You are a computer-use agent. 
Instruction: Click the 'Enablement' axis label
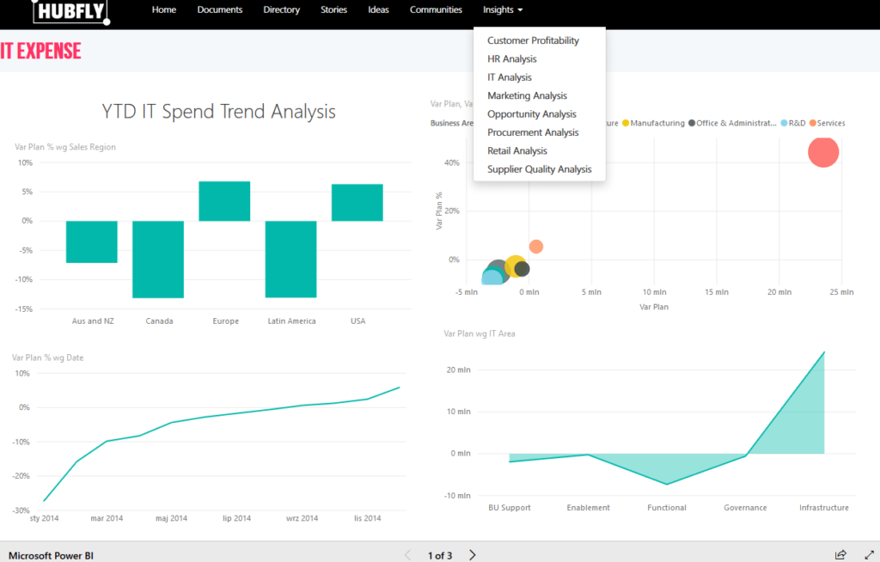tap(588, 508)
